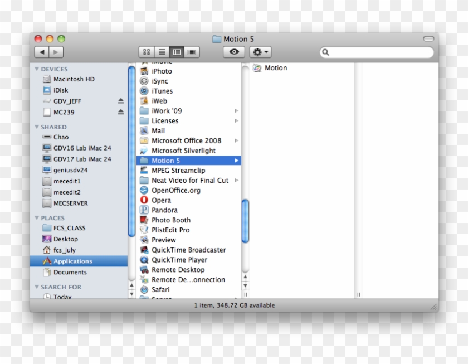This screenshot has height=364, width=468.
Task: Select the Safari application icon
Action: point(144,290)
